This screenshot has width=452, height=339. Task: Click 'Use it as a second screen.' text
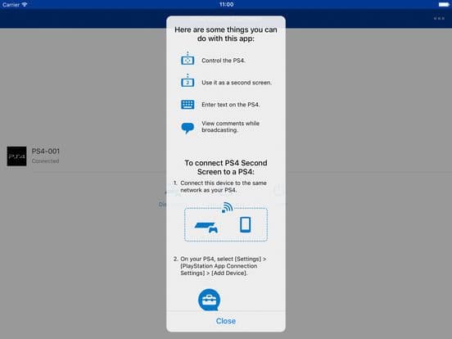click(x=237, y=83)
